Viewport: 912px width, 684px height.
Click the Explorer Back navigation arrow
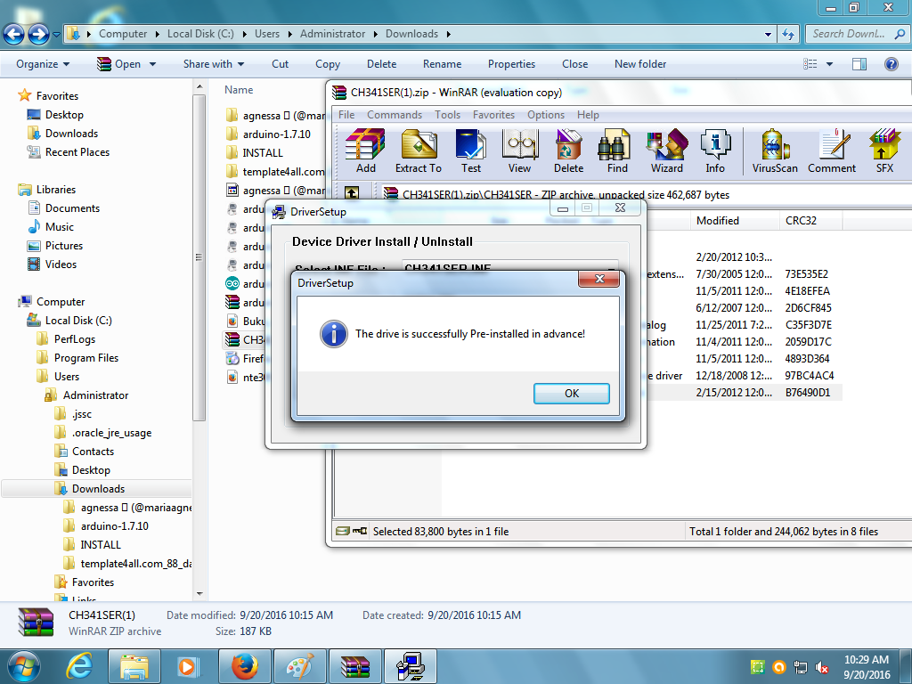[x=14, y=35]
